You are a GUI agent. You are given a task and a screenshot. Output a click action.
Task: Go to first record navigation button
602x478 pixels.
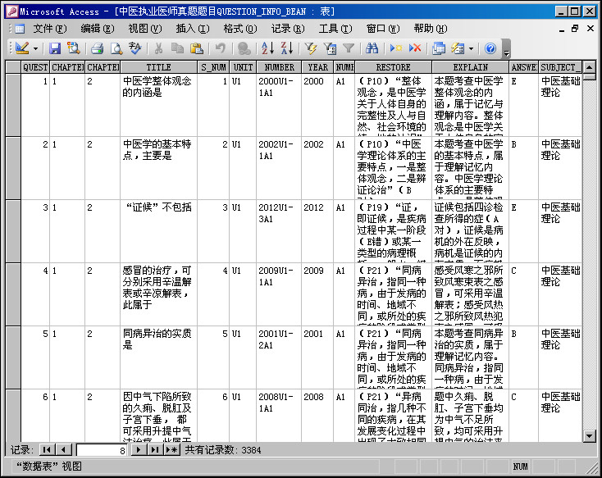coord(47,449)
